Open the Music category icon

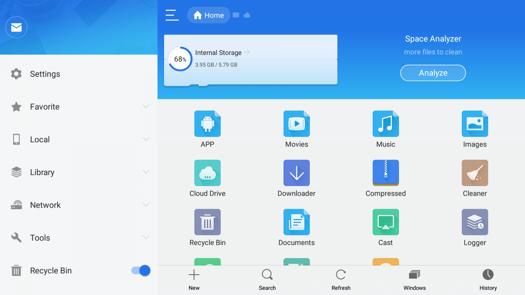click(x=386, y=124)
